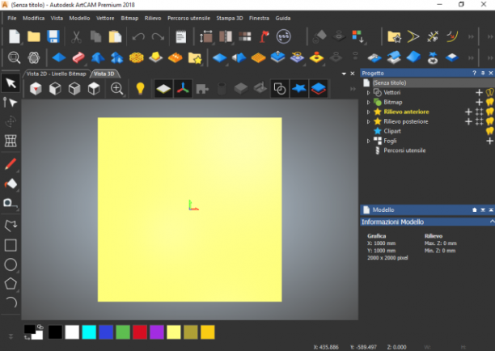Toggle Rilievo anteriore visibility bulb
Screen dimensions: 495x351
[489, 112]
